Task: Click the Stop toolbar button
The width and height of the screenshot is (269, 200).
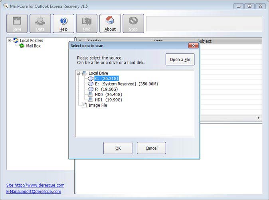Action: tap(133, 24)
